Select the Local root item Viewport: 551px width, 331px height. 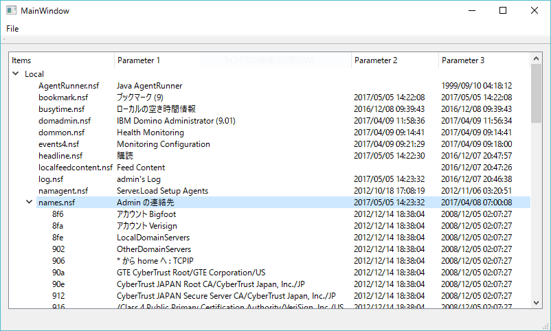(34, 74)
